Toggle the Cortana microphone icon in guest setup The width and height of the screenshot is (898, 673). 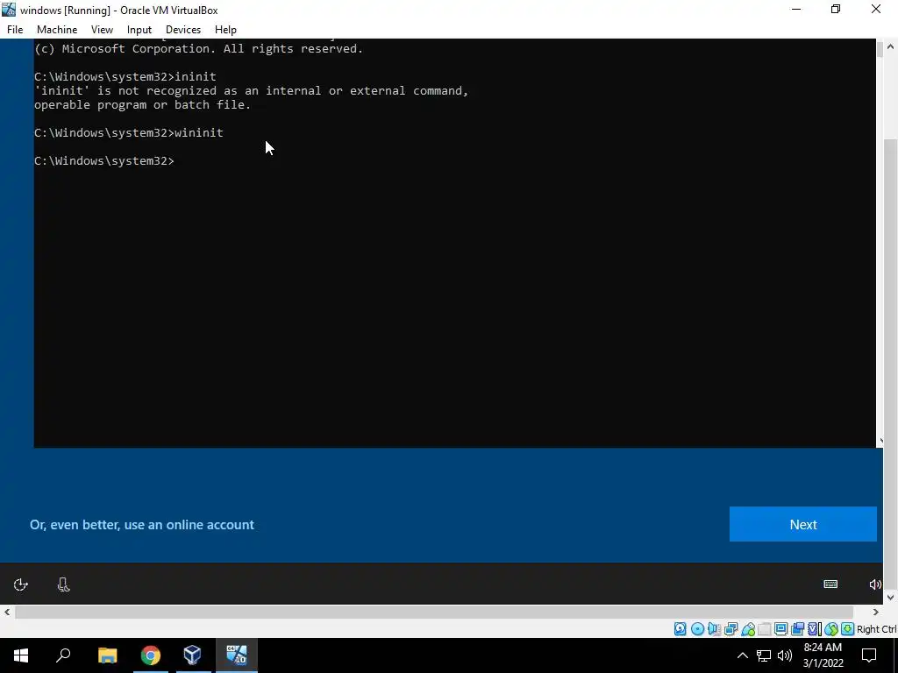coord(63,584)
